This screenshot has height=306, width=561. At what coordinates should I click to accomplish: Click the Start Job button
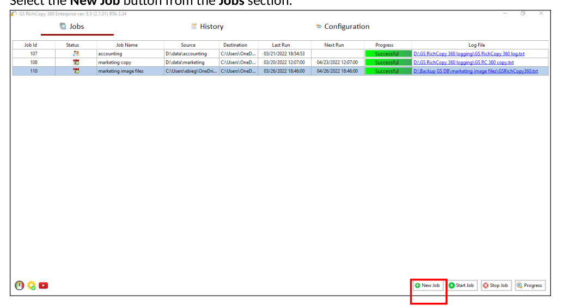click(x=462, y=285)
